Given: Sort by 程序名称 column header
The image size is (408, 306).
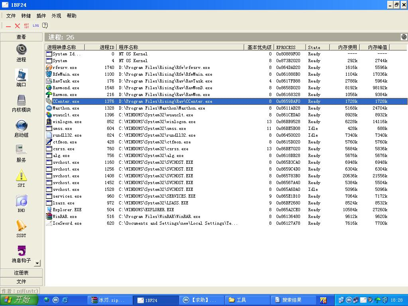Looking at the screenshot, I should click(180, 47).
